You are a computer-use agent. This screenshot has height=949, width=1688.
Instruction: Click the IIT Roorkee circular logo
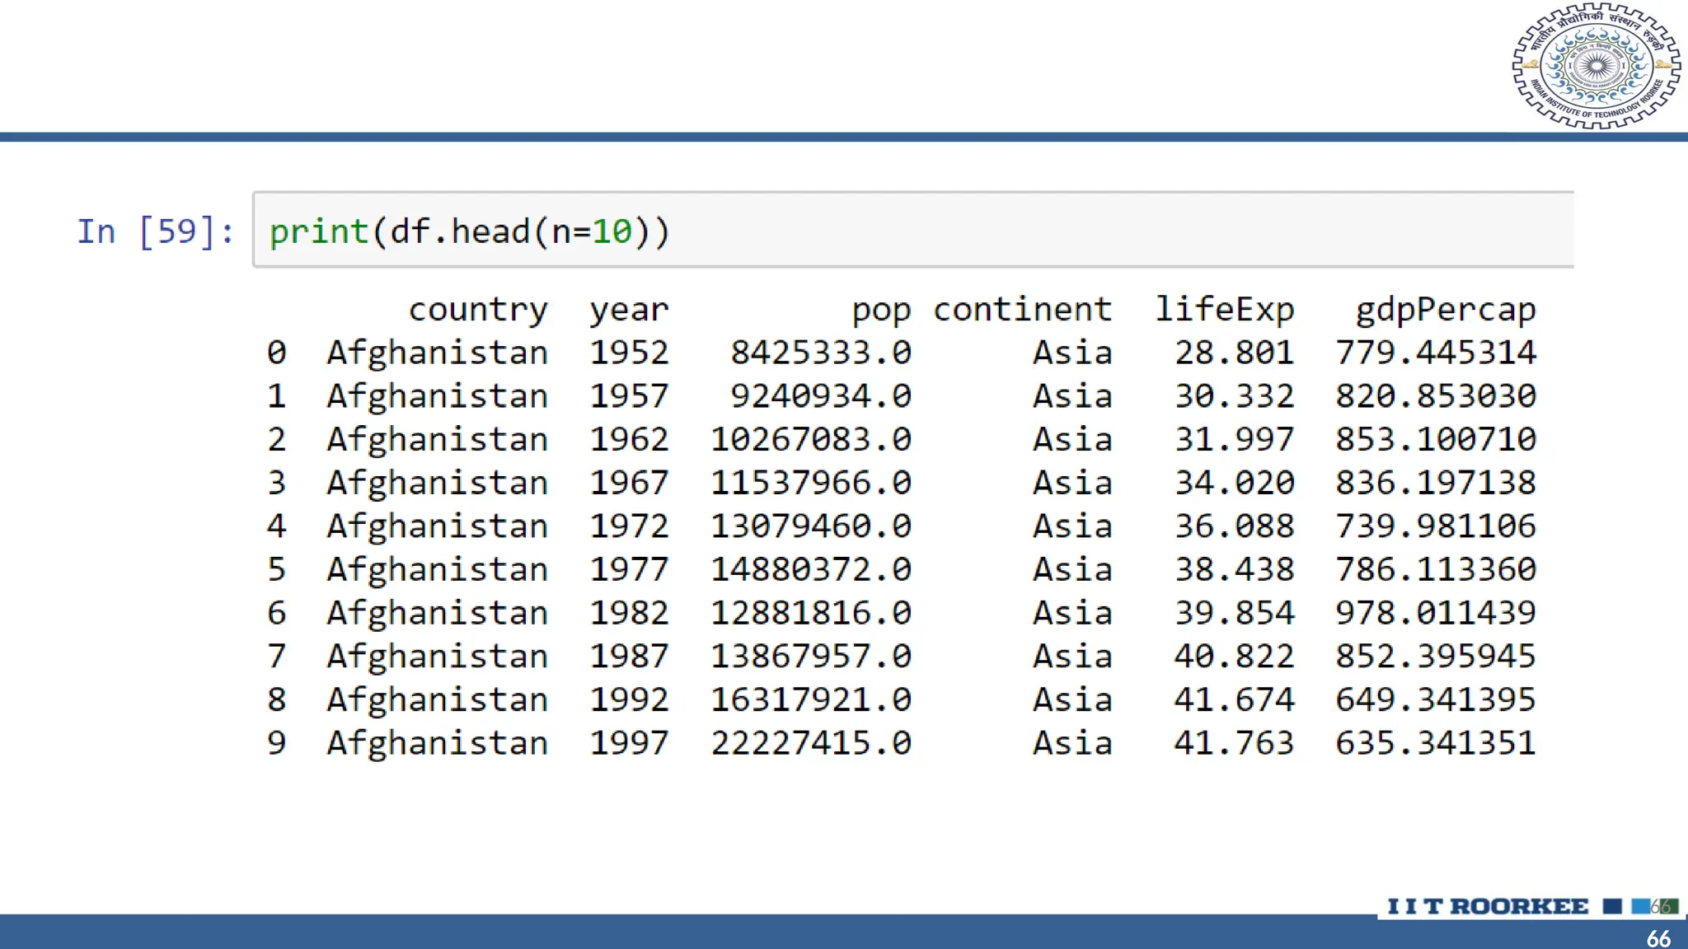point(1596,66)
